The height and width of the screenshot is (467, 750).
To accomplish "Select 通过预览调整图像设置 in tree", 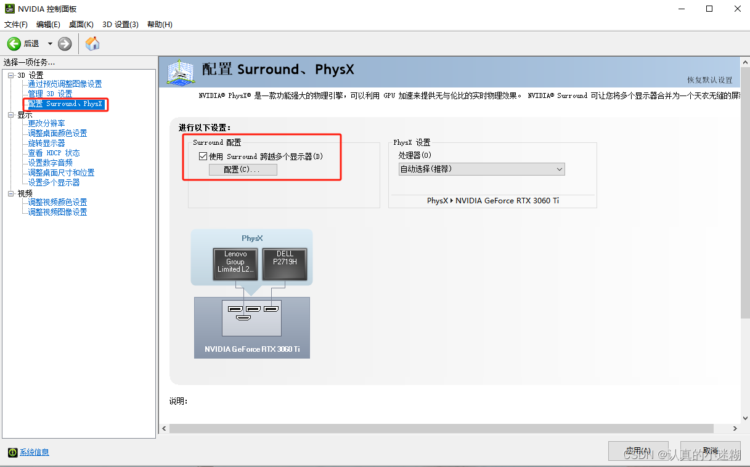I will click(65, 84).
